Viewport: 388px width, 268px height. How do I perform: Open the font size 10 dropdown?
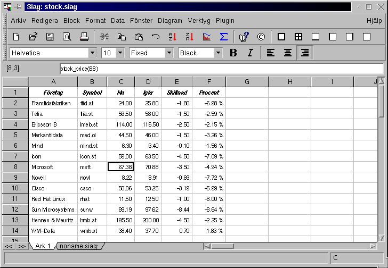click(x=120, y=53)
